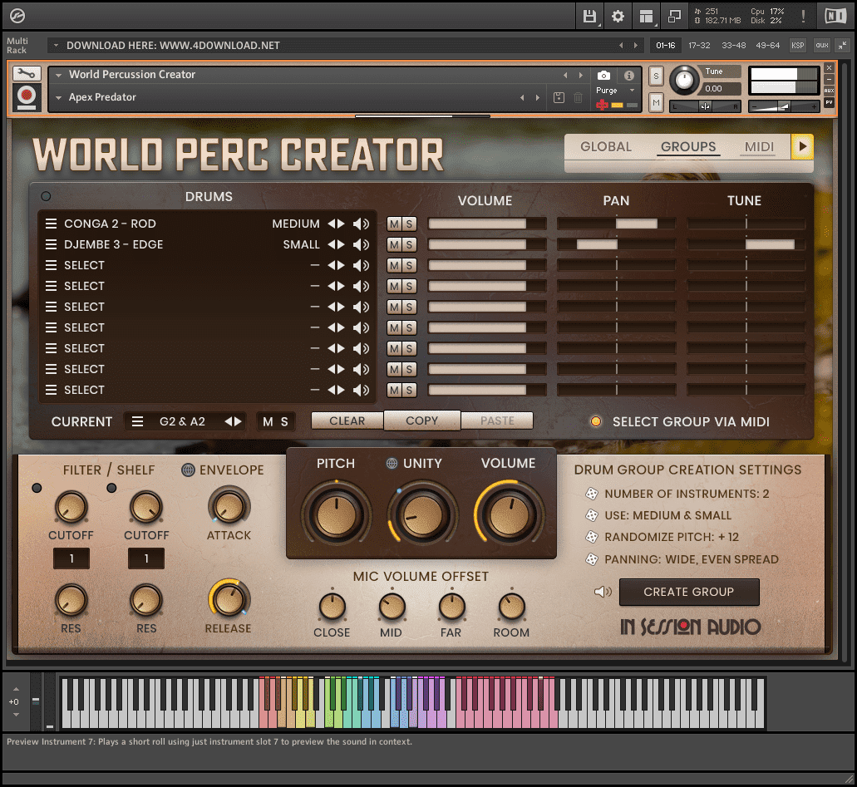
Task: Click camera snapshot view icon
Action: point(603,76)
